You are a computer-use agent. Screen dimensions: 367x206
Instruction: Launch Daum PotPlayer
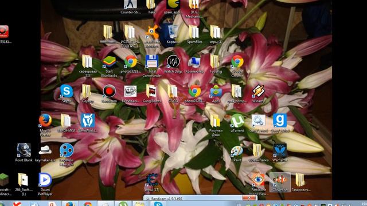[x=45, y=184]
